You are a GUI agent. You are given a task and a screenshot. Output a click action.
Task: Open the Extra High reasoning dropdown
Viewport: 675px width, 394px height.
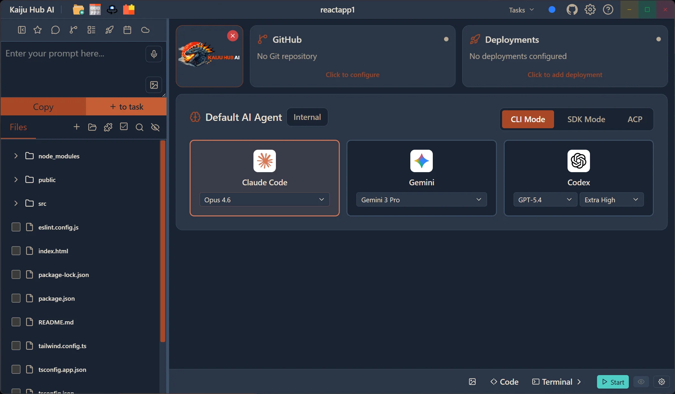pyautogui.click(x=611, y=200)
